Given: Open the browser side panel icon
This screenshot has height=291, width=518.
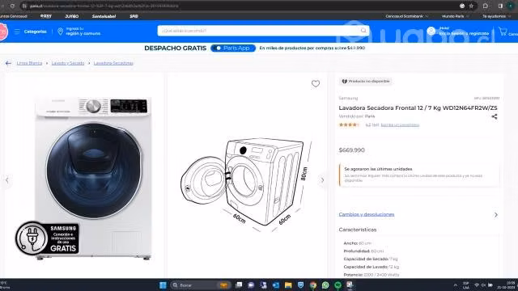Looking at the screenshot, I should 500,6.
